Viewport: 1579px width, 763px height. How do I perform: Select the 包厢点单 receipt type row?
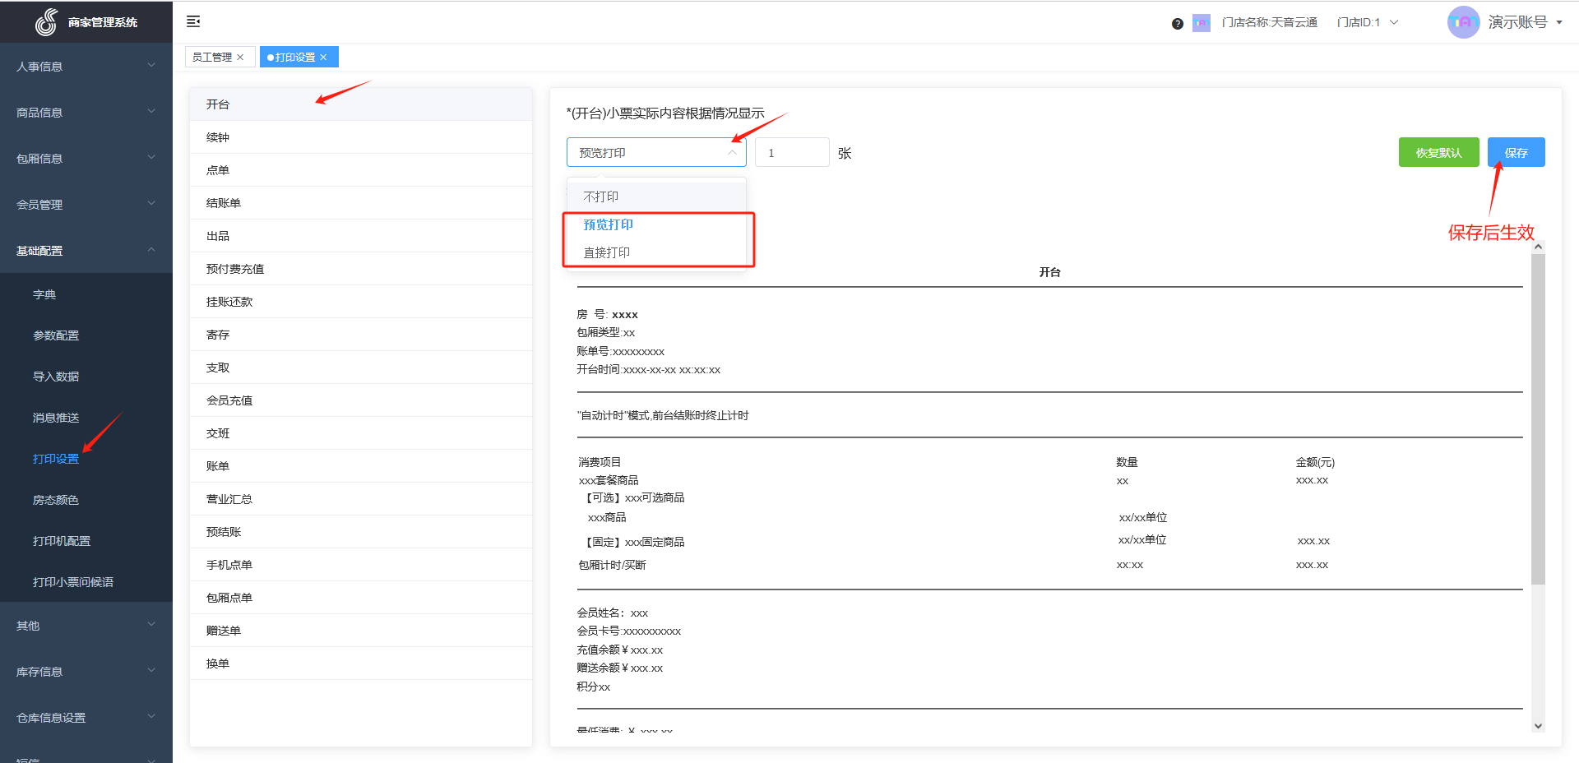[x=361, y=598]
